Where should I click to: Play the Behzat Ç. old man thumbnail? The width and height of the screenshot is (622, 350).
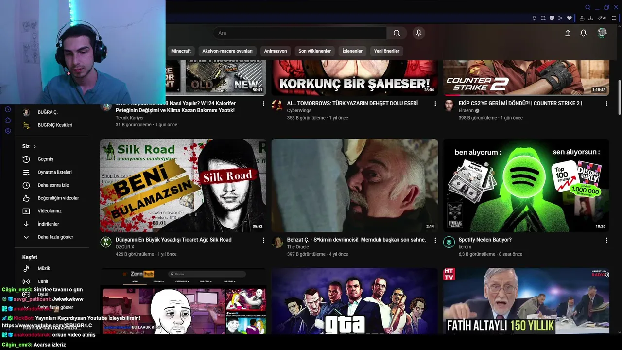tap(355, 185)
